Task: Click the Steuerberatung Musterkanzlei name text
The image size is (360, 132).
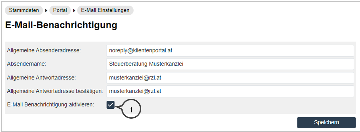Action: click(x=146, y=64)
